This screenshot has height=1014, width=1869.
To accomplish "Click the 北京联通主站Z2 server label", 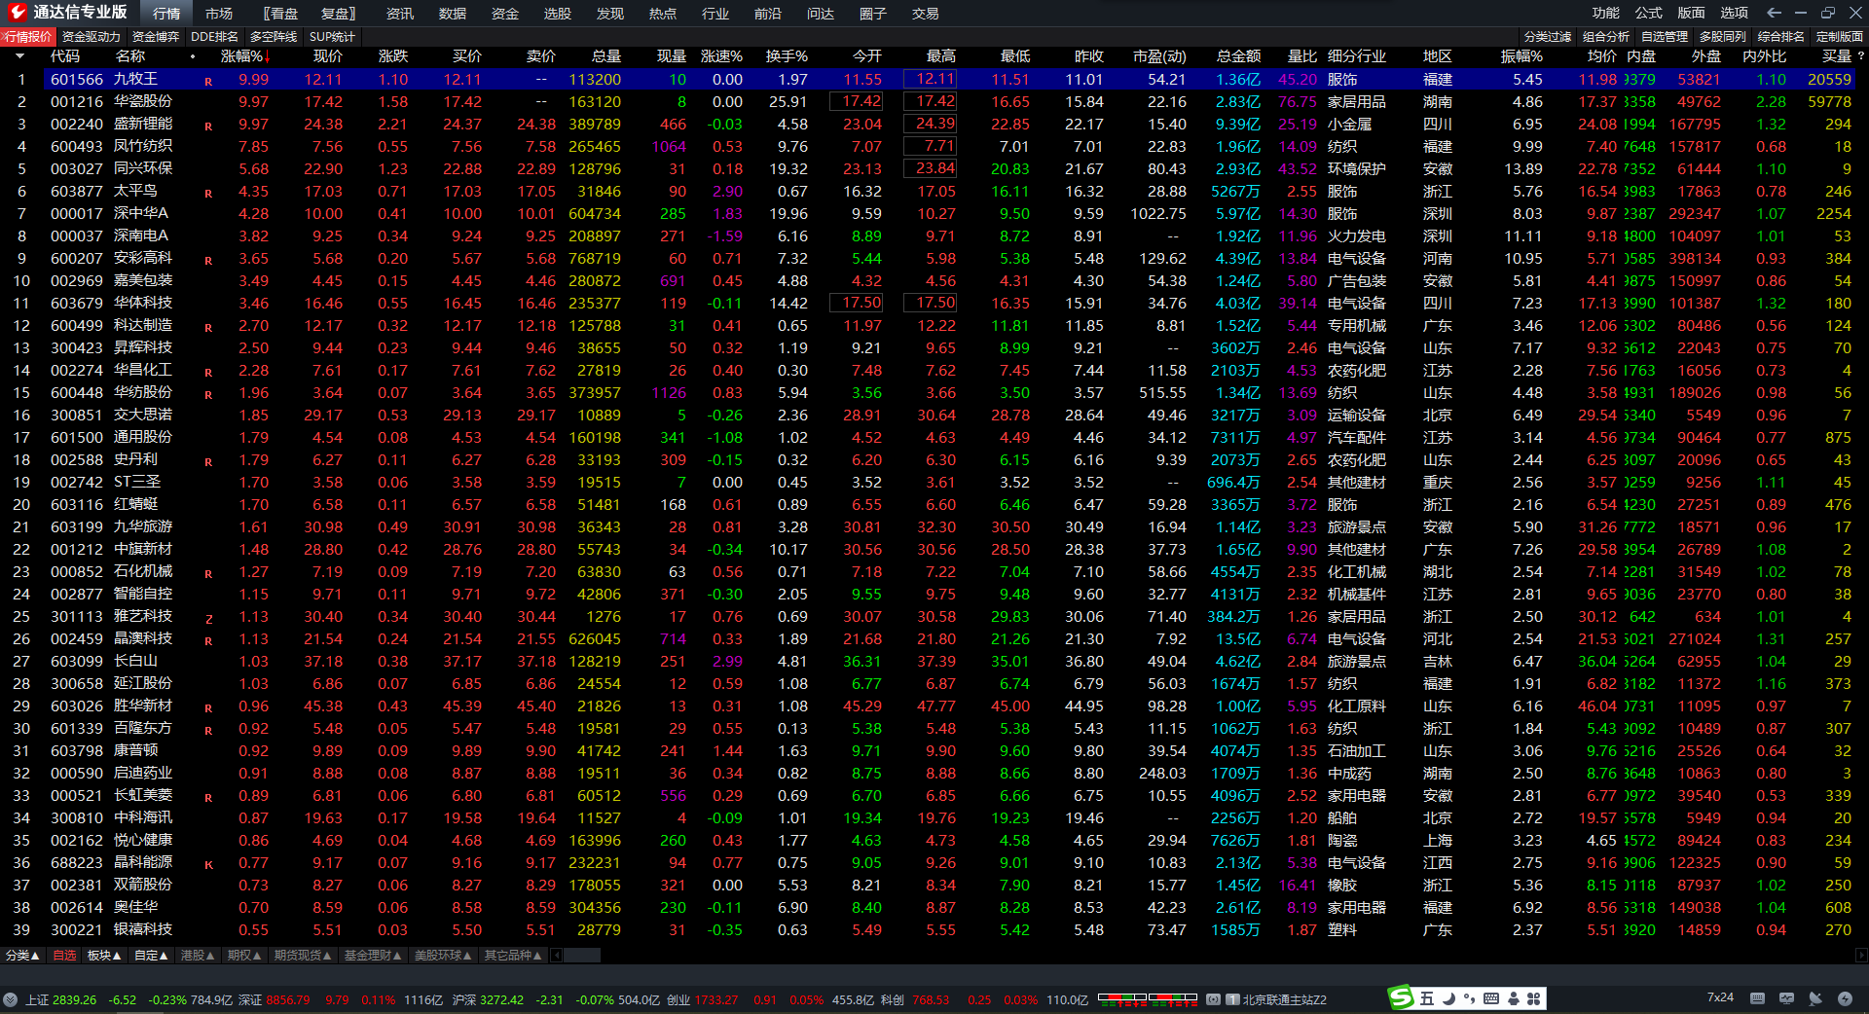I will click(1285, 999).
